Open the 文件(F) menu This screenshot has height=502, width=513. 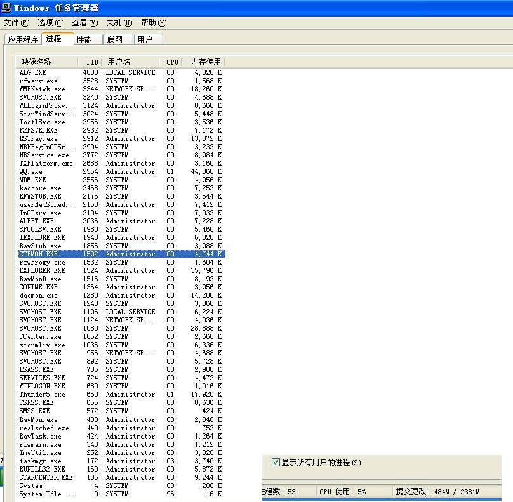pyautogui.click(x=17, y=23)
